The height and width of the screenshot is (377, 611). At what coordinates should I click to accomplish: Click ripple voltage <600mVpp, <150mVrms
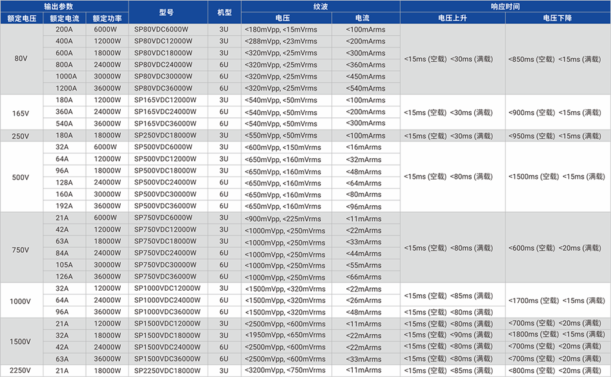(283, 147)
